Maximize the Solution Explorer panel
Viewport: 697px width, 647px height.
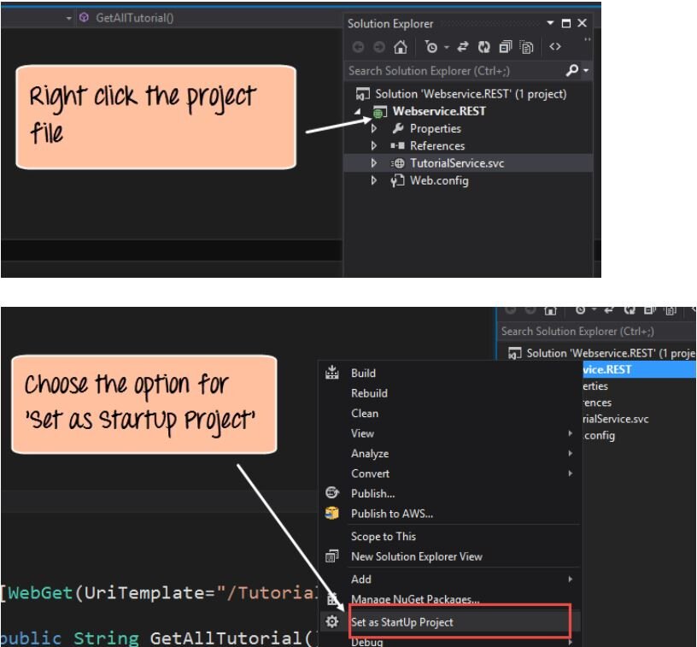pos(566,23)
